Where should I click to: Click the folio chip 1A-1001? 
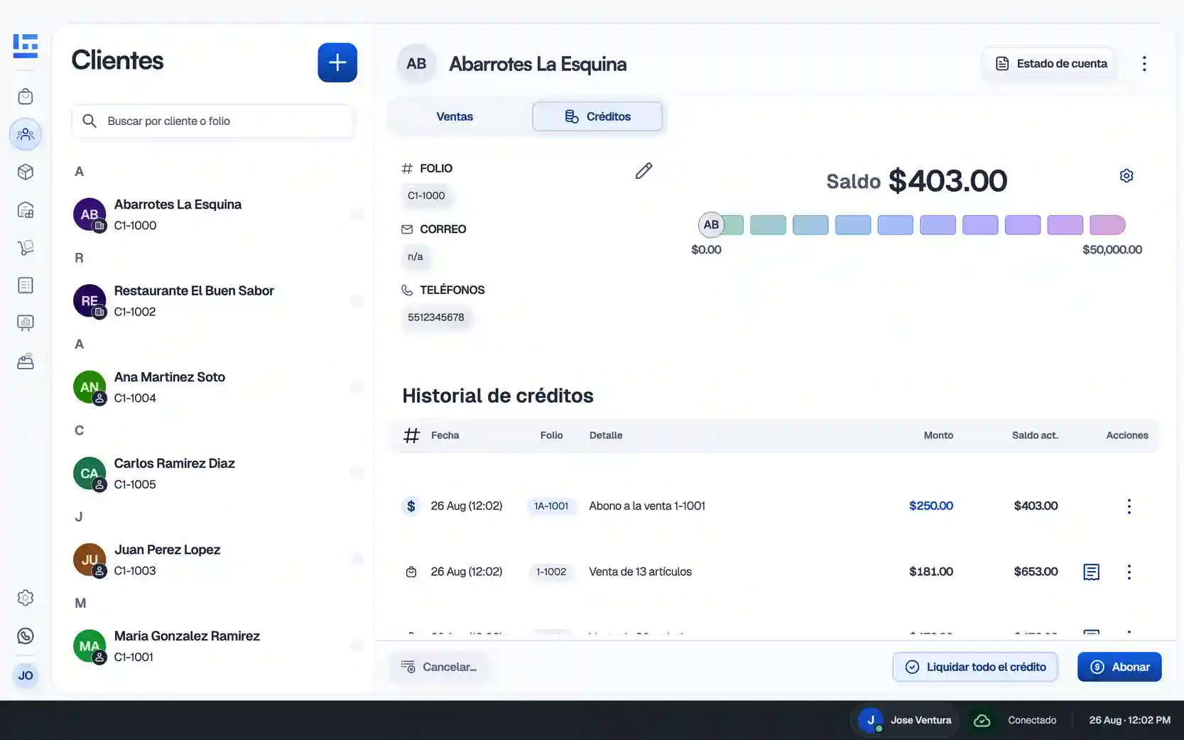tap(551, 506)
